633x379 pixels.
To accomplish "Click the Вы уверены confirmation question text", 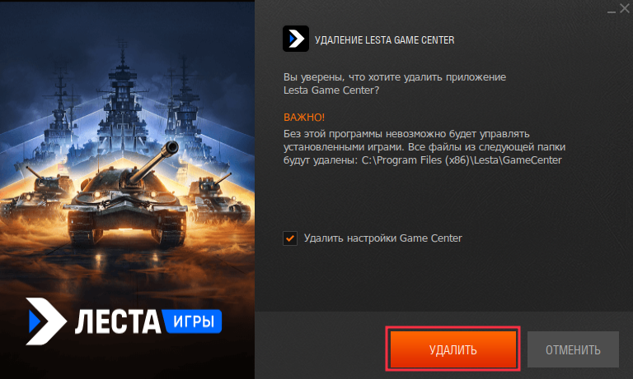I will pos(395,83).
